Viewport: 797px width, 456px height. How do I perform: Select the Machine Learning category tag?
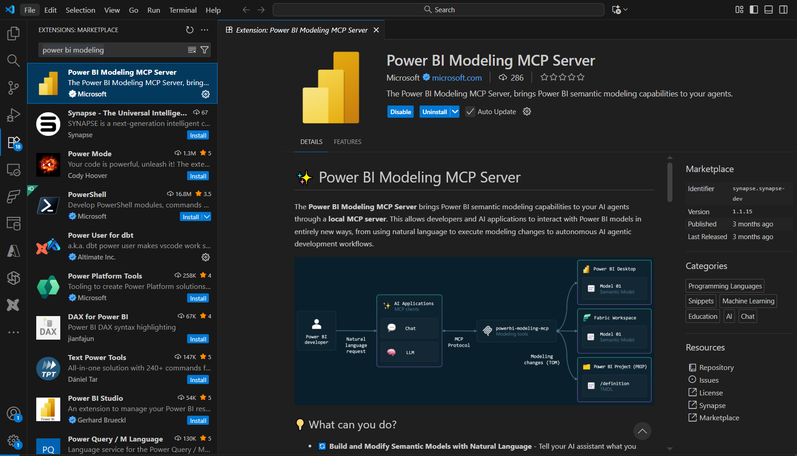pos(748,301)
